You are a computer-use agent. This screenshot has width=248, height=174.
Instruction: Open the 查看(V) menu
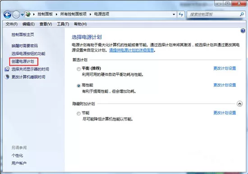[46, 24]
